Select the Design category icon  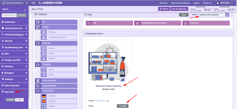pos(38,27)
